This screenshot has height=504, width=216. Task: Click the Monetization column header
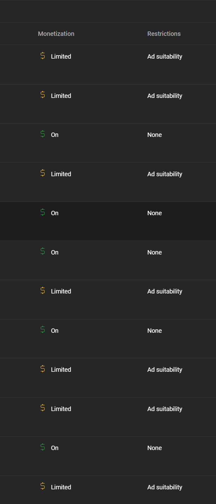point(56,34)
